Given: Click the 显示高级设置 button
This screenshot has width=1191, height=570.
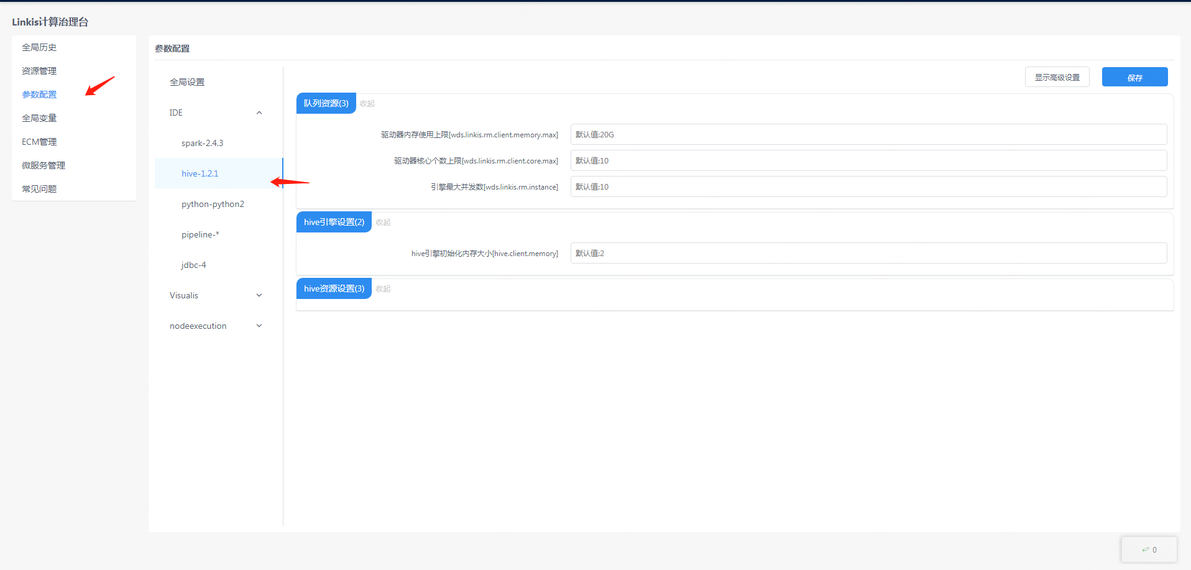Looking at the screenshot, I should point(1057,77).
